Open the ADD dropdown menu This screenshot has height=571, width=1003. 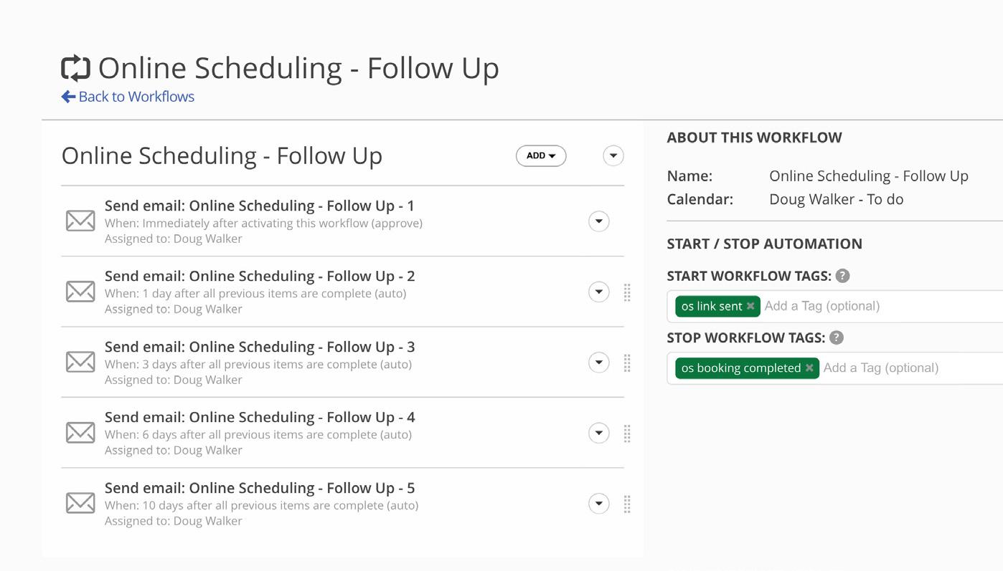coord(541,155)
